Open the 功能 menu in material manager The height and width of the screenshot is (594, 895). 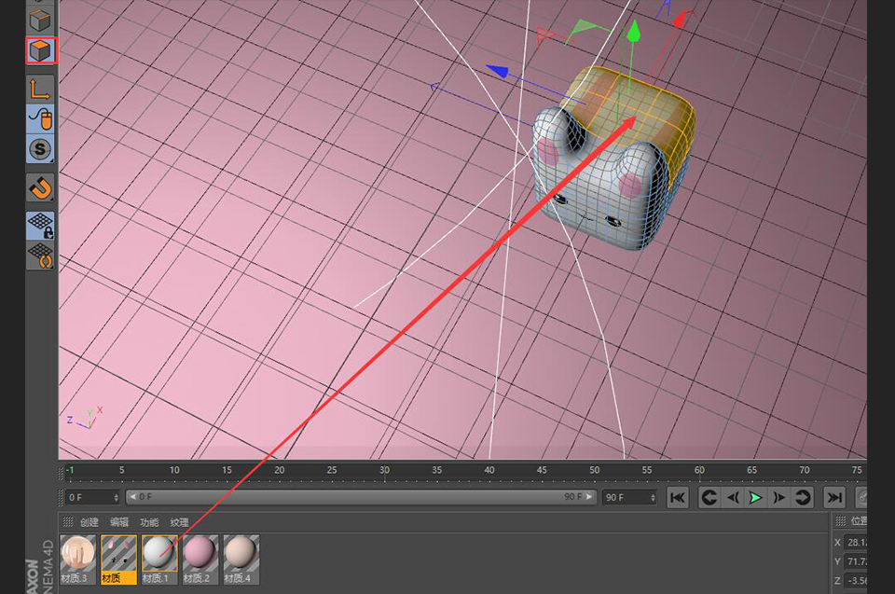[x=149, y=523]
